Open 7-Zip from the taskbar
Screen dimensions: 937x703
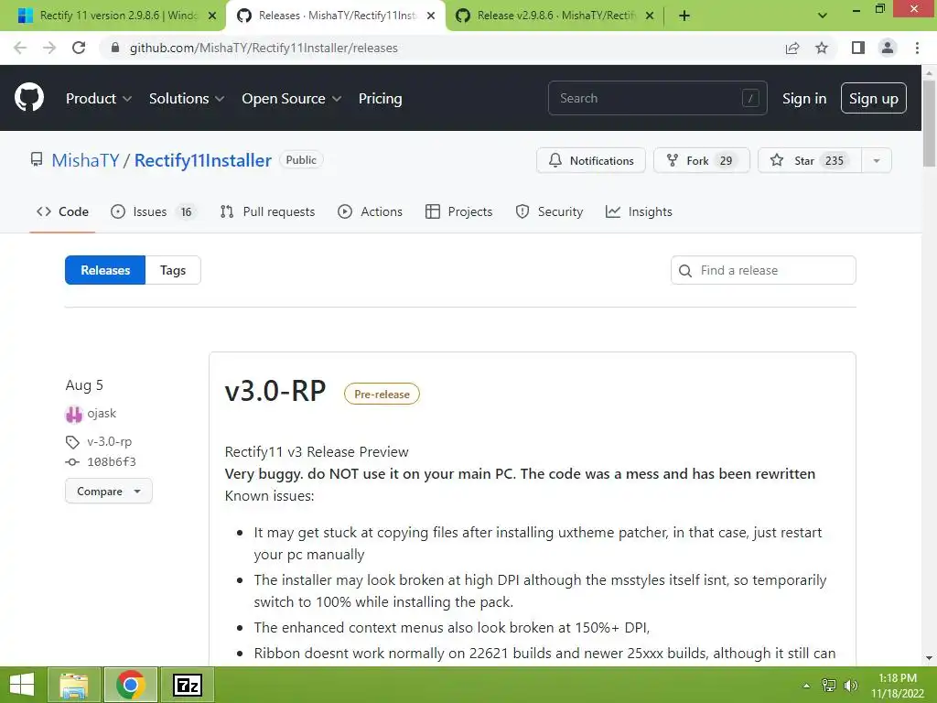[x=187, y=685]
